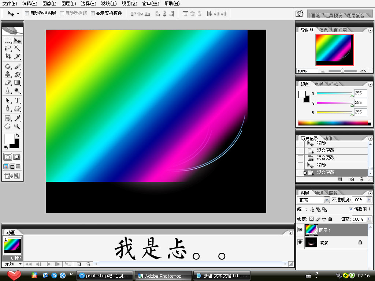Image resolution: width=375 pixels, height=281 pixels.
Task: Select the Eraser tool
Action: point(8,83)
